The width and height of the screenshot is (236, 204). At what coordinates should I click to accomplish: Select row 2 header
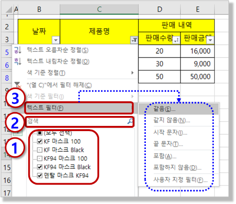click(7, 27)
